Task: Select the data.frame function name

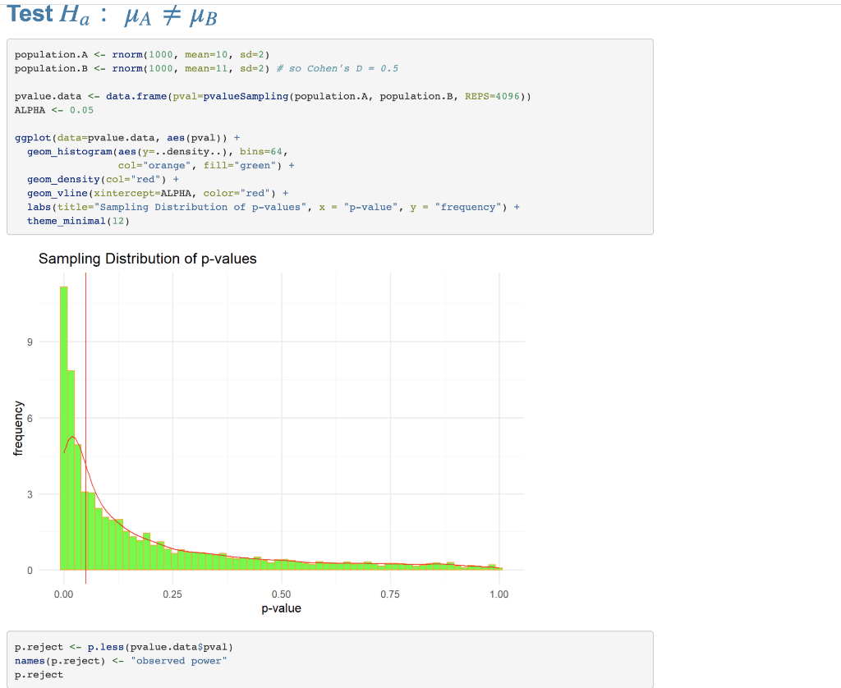Action: click(134, 96)
